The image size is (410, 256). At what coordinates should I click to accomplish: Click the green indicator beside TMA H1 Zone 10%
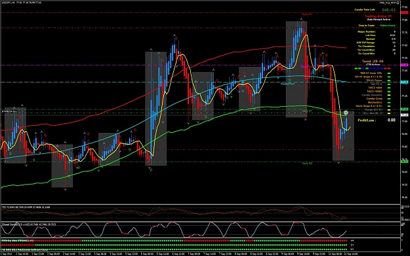(x=389, y=73)
